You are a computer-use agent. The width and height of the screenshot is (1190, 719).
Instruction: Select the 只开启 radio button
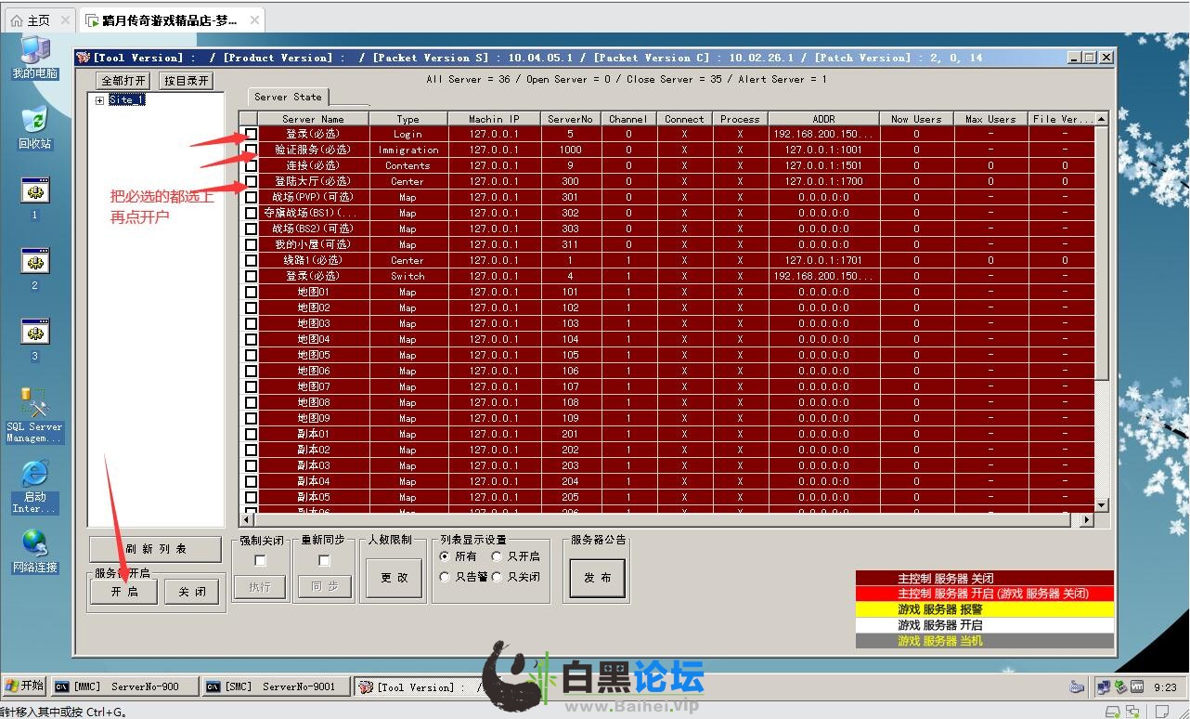point(497,556)
